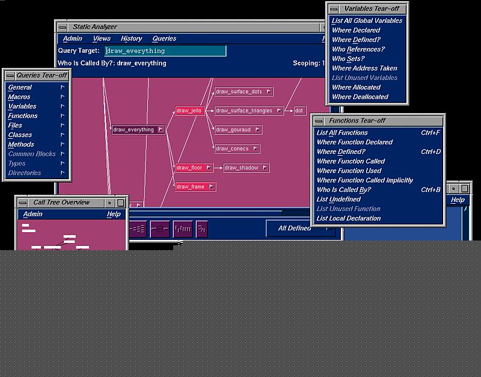Open Admin menu in Call Tree Overview
This screenshot has width=481, height=377.
tap(33, 214)
